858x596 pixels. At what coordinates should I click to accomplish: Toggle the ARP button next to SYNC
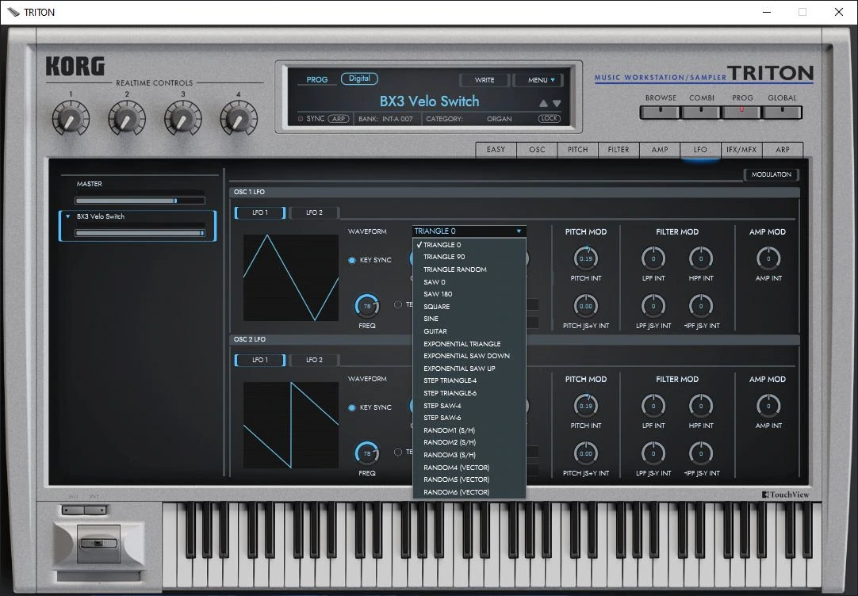tap(339, 119)
